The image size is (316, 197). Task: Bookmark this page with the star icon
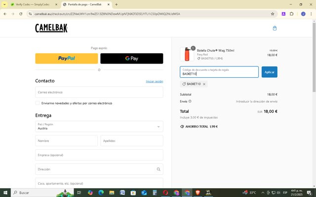[273, 14]
